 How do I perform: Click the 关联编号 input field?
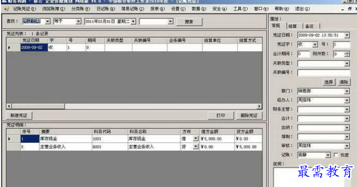click(324, 72)
